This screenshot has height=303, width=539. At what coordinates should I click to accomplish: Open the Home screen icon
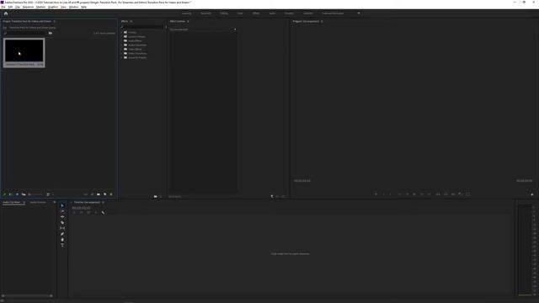(x=6, y=13)
